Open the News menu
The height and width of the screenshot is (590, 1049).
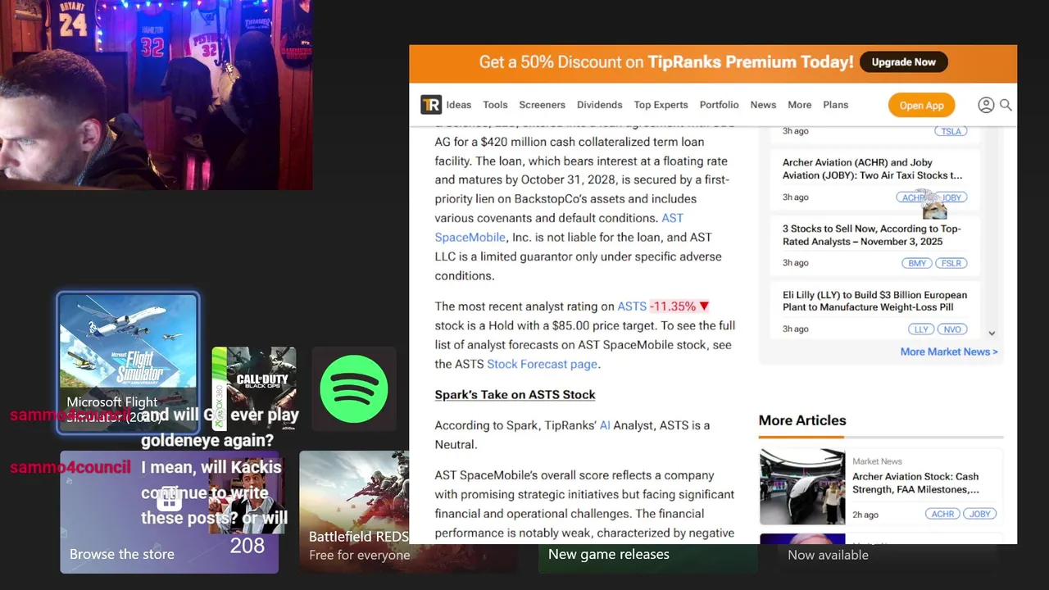click(763, 105)
